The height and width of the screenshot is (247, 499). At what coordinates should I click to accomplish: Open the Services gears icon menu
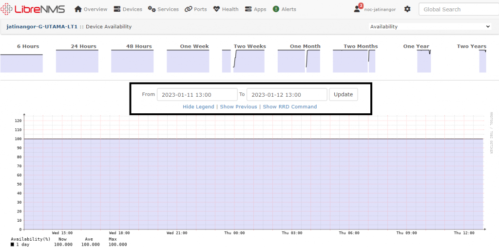(x=163, y=9)
